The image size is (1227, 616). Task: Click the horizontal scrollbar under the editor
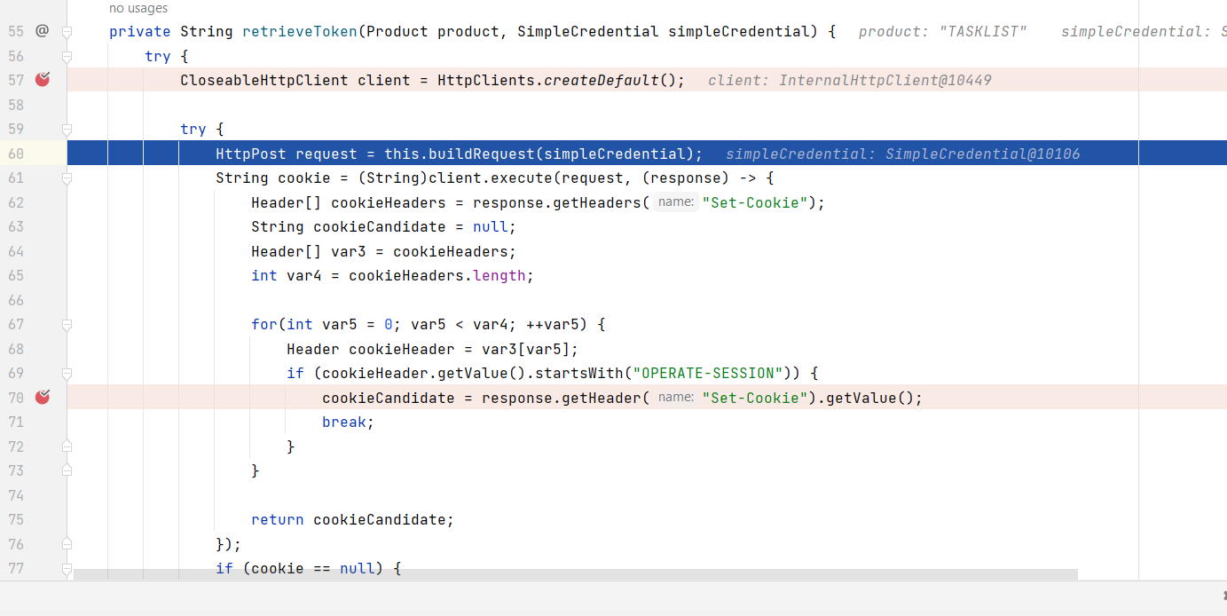[x=576, y=574]
